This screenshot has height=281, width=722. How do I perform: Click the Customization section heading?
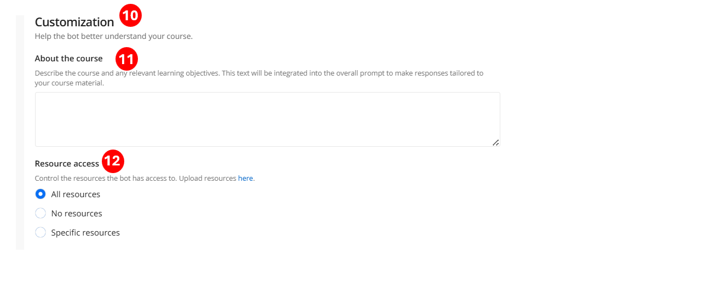[74, 22]
